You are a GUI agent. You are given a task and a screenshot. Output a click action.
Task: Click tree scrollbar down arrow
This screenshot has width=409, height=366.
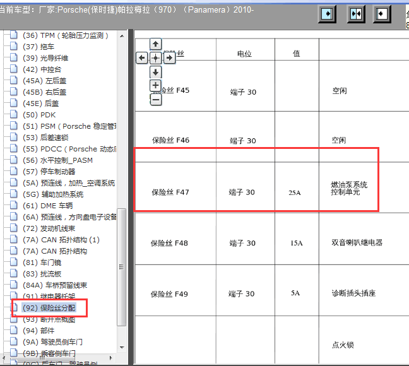pyautogui.click(x=122, y=348)
